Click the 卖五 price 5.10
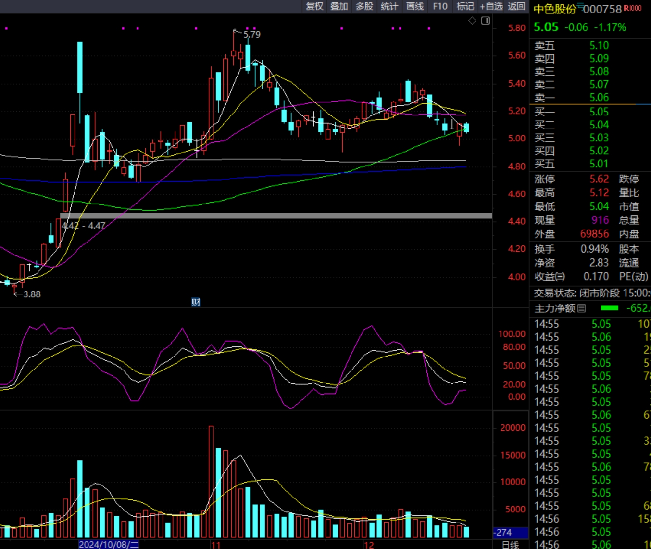651x549 pixels. pyautogui.click(x=599, y=45)
